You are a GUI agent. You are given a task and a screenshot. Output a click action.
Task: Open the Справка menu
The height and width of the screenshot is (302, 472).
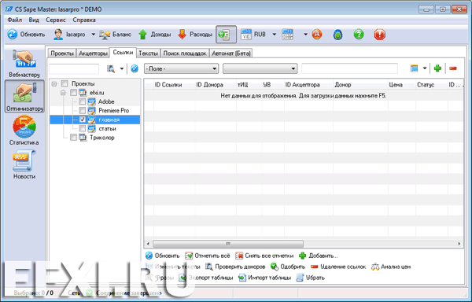click(84, 20)
